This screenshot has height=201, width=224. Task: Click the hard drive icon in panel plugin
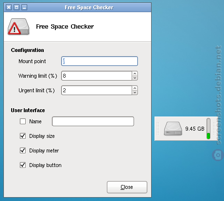173,129
